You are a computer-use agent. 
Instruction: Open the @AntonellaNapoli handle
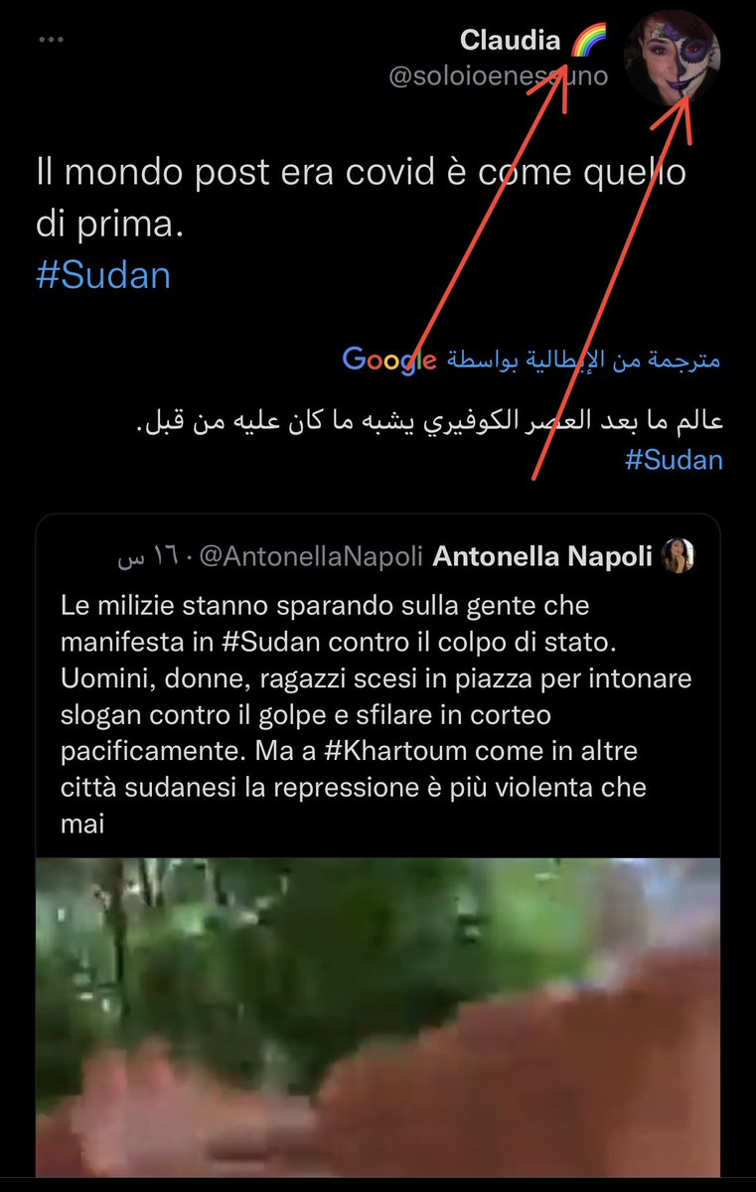(312, 558)
